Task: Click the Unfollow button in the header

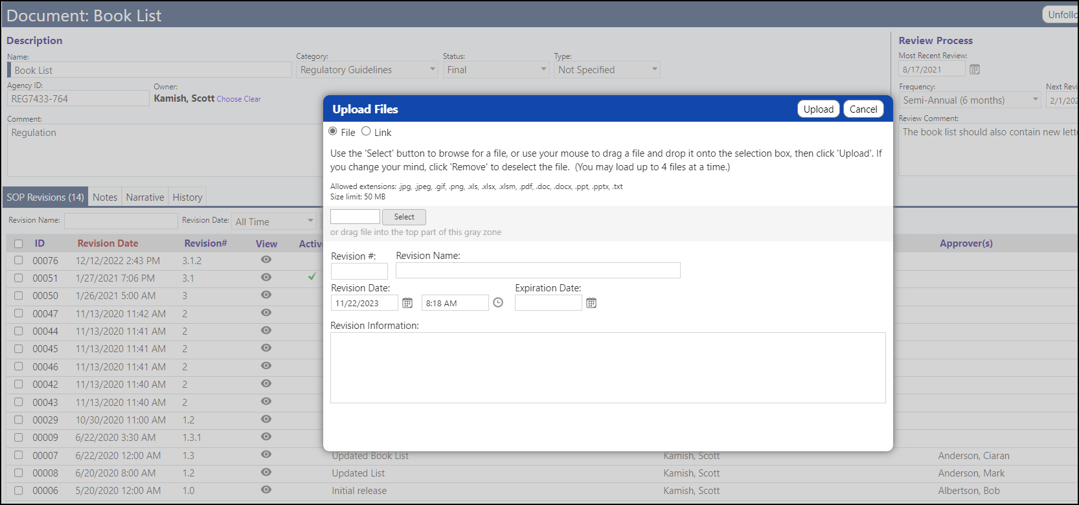Action: pos(1061,15)
